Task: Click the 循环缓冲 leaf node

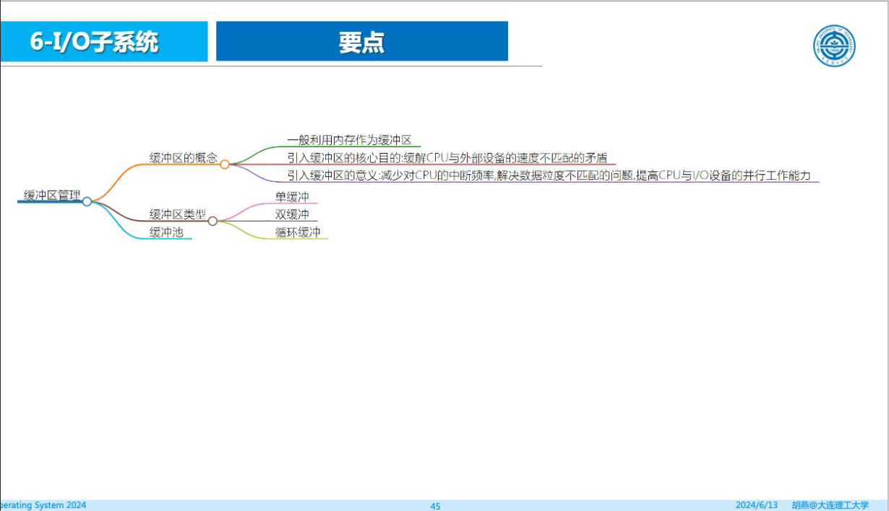Action: click(x=298, y=232)
